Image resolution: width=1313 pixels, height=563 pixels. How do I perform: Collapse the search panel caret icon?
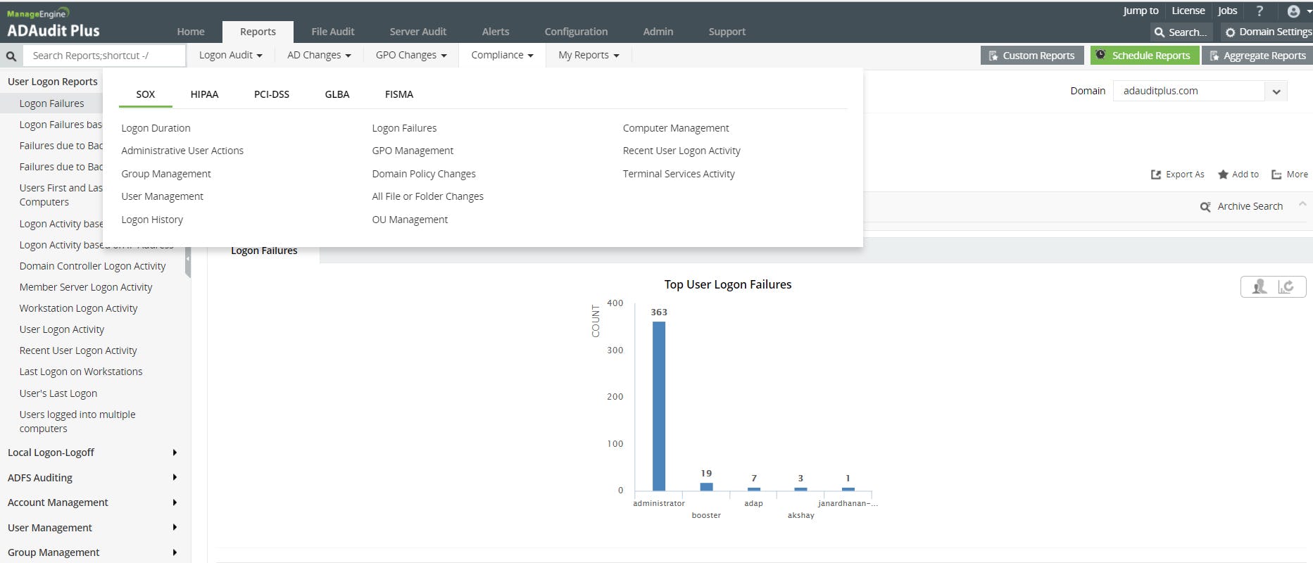(x=1302, y=204)
